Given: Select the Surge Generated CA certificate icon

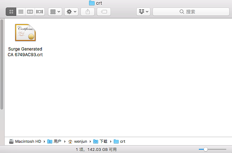Looking at the screenshot, I should [25, 33].
